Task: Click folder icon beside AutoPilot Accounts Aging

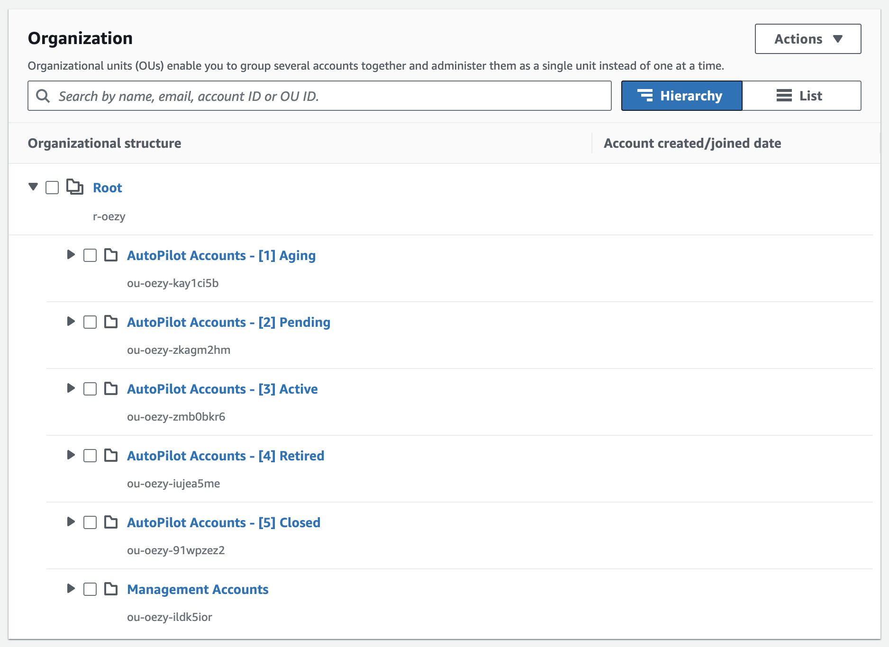Action: coord(111,255)
